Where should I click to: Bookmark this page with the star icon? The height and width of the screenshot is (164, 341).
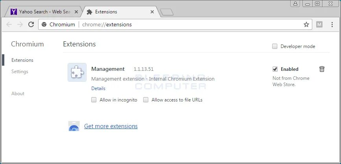tap(306, 24)
